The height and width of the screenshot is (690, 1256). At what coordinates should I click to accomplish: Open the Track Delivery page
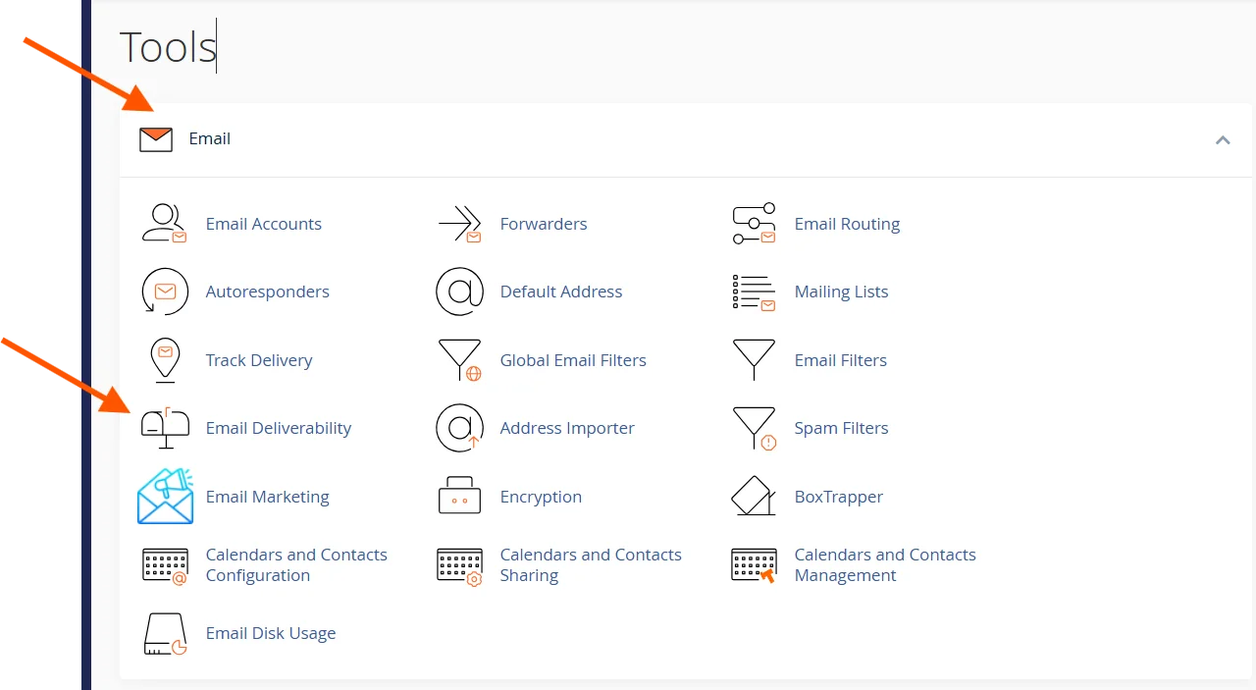259,360
